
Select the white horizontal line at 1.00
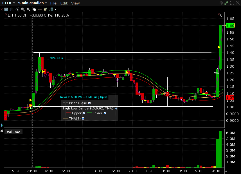(x=123, y=106)
